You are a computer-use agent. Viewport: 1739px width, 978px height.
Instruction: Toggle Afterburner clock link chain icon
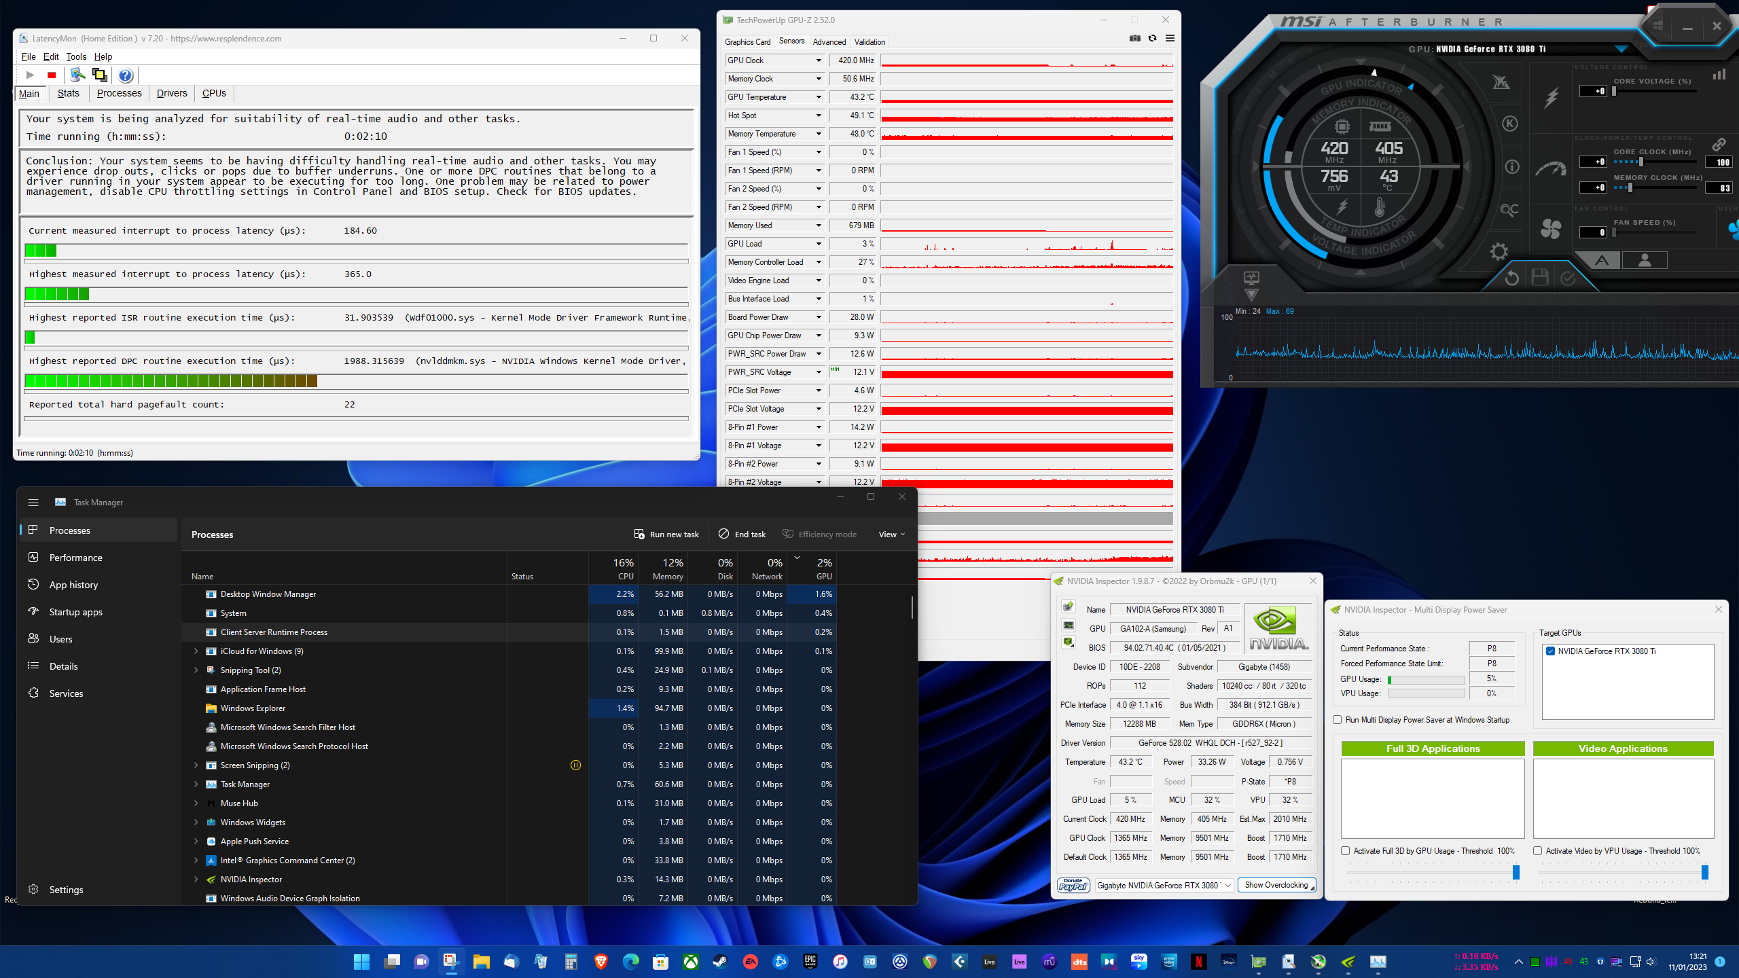click(1719, 145)
